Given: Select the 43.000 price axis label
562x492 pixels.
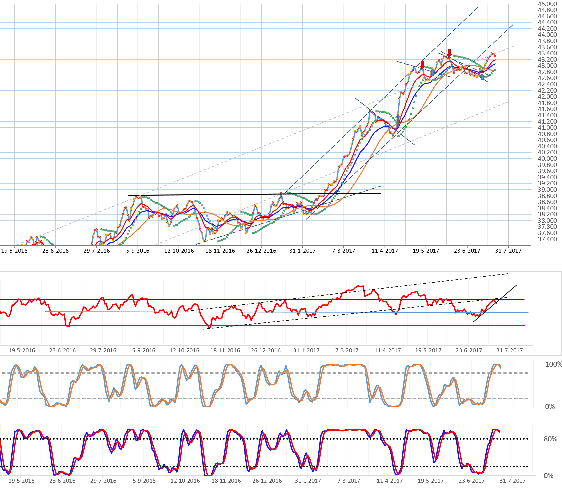Looking at the screenshot, I should [547, 66].
